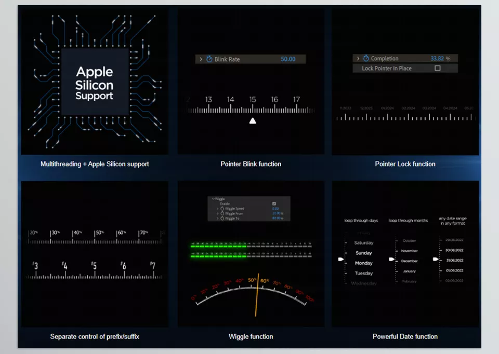Screen dimensions: 499x354
Task: Click "Monday" in the days list
Action: 364,263
